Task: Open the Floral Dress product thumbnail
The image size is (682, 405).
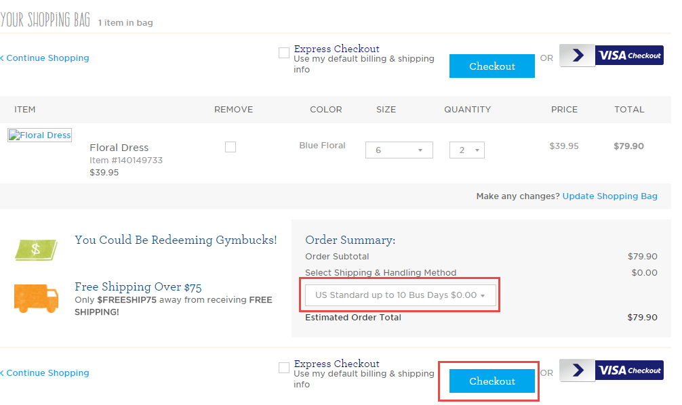Action: [39, 135]
